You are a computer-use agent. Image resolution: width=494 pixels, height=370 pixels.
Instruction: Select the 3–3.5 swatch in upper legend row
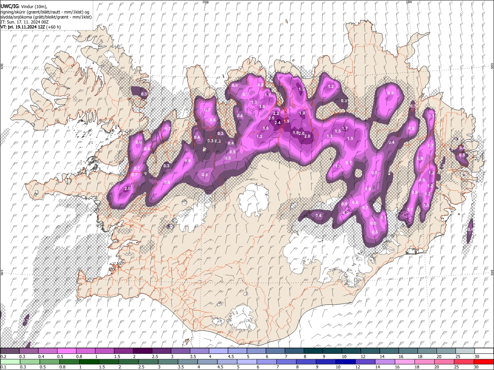[x=180, y=351]
